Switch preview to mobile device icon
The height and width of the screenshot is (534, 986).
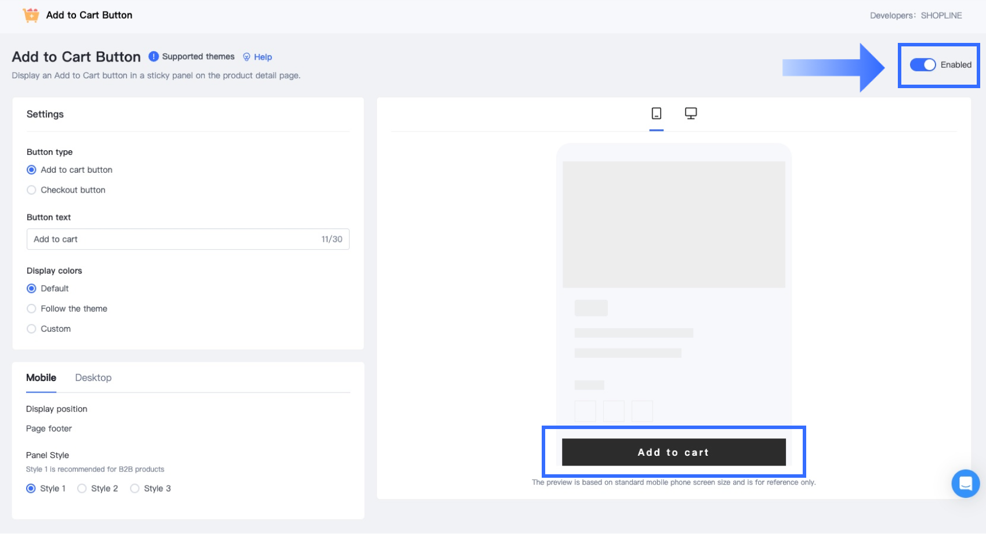(x=657, y=114)
